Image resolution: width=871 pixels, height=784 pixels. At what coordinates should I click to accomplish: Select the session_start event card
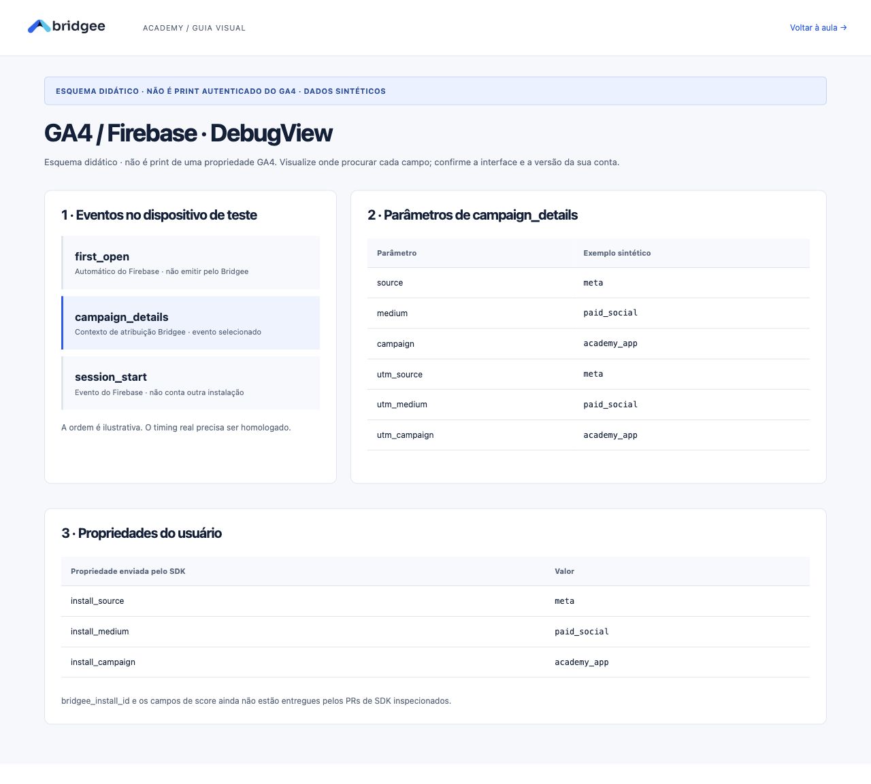(191, 384)
